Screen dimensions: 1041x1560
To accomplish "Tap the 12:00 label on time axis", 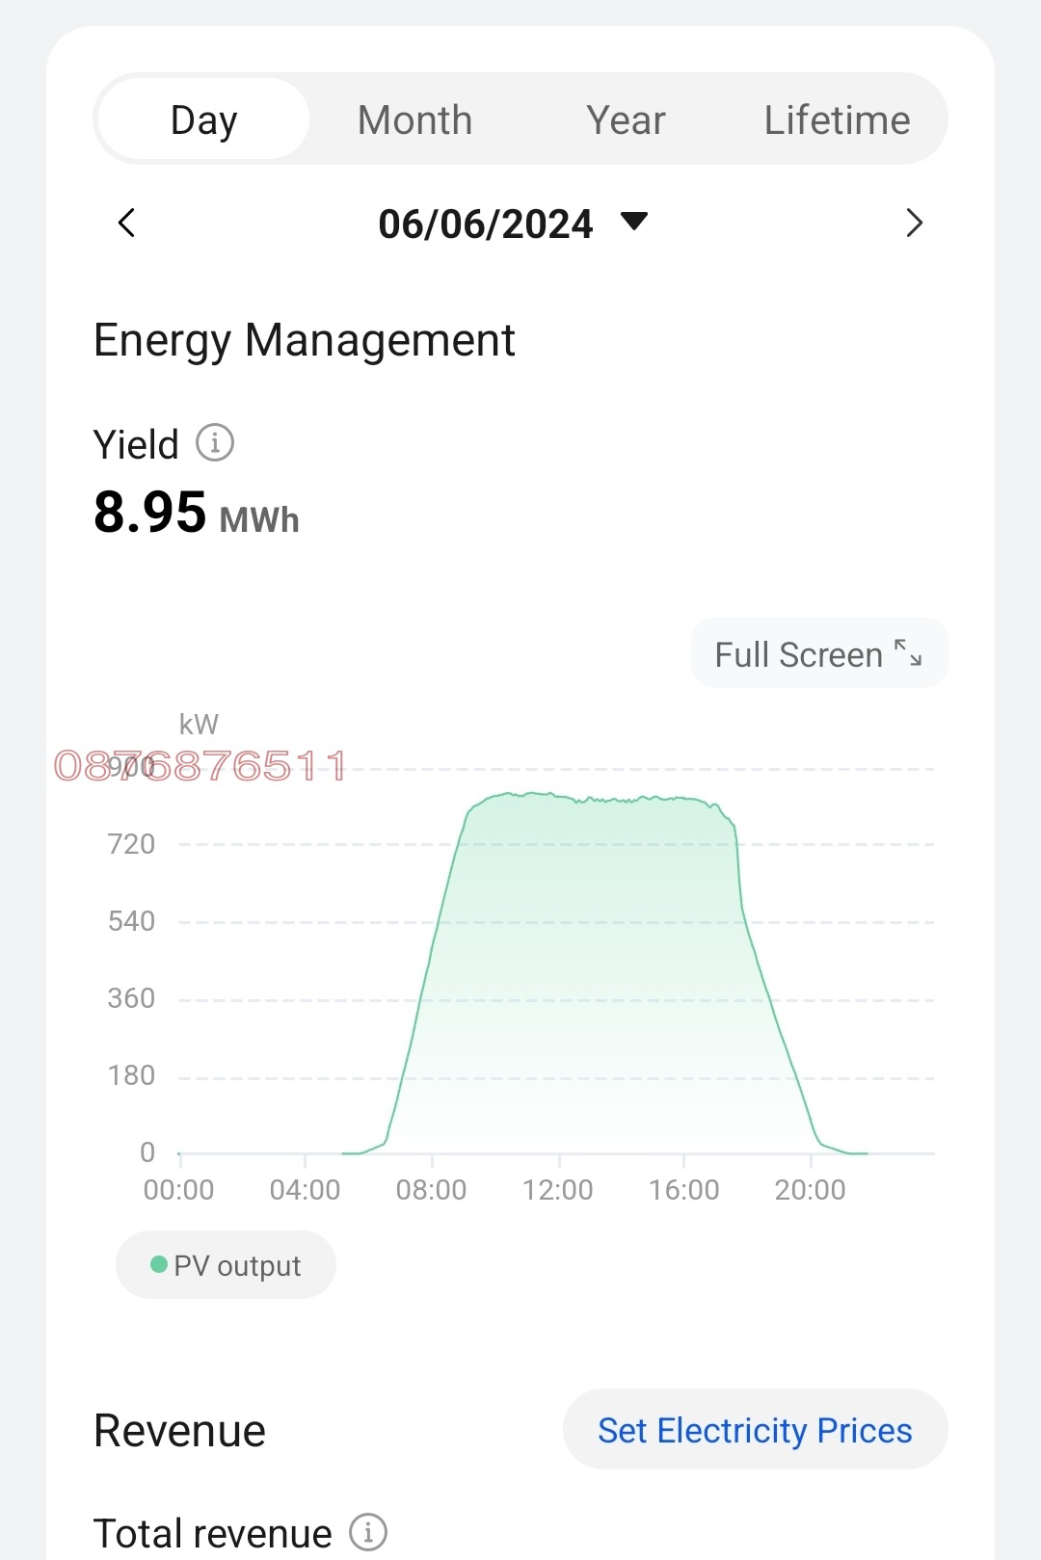I will (x=558, y=1190).
